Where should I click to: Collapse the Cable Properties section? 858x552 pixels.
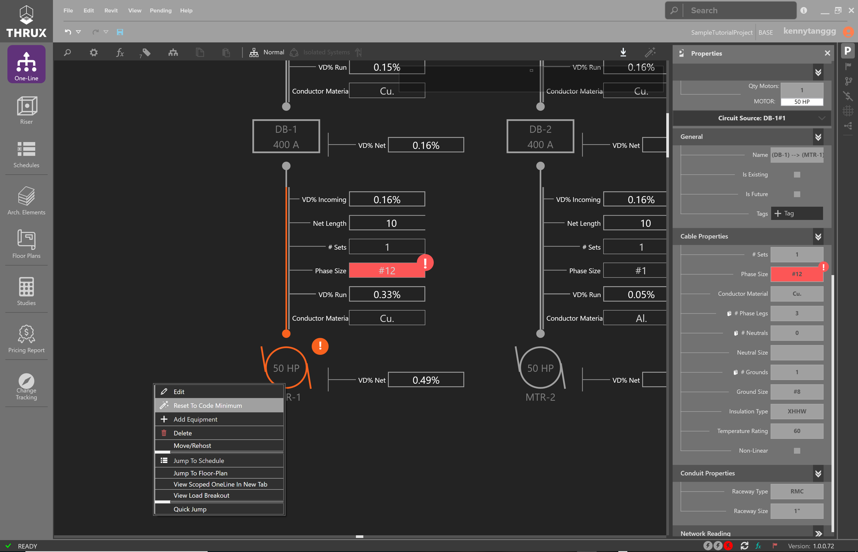tap(818, 237)
